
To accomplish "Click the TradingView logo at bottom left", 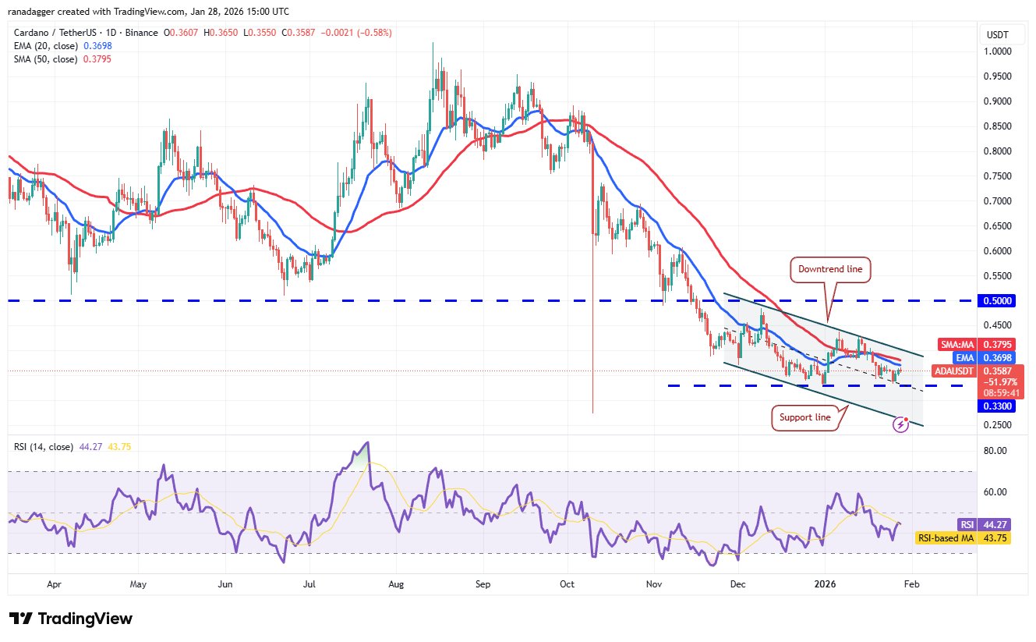I will pyautogui.click(x=71, y=619).
